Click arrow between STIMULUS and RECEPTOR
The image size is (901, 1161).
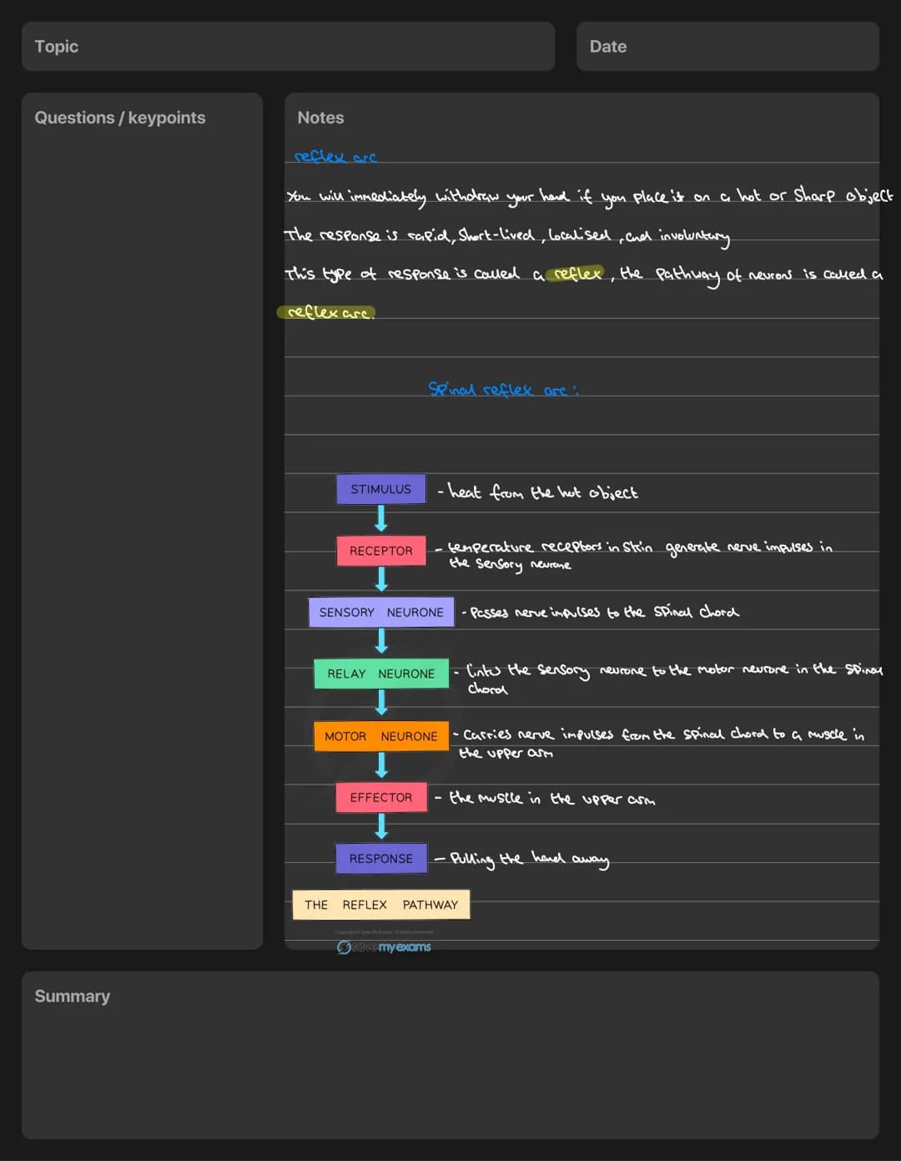[381, 519]
